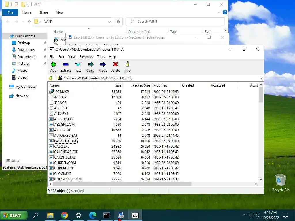Select the AUTOEXEC.BAT file
This screenshot has height=221, width=295.
[66, 135]
